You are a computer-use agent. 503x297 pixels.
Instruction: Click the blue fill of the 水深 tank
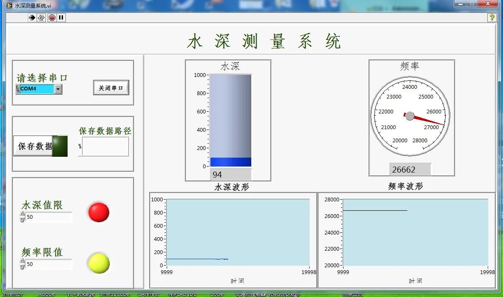(x=230, y=162)
